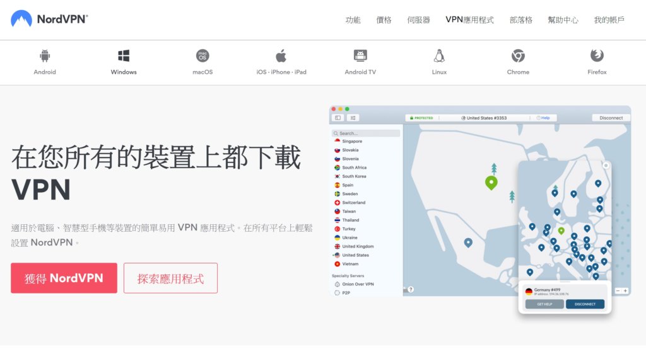The width and height of the screenshot is (646, 352).
Task: Open the 伺服器 menu item
Action: click(x=419, y=20)
